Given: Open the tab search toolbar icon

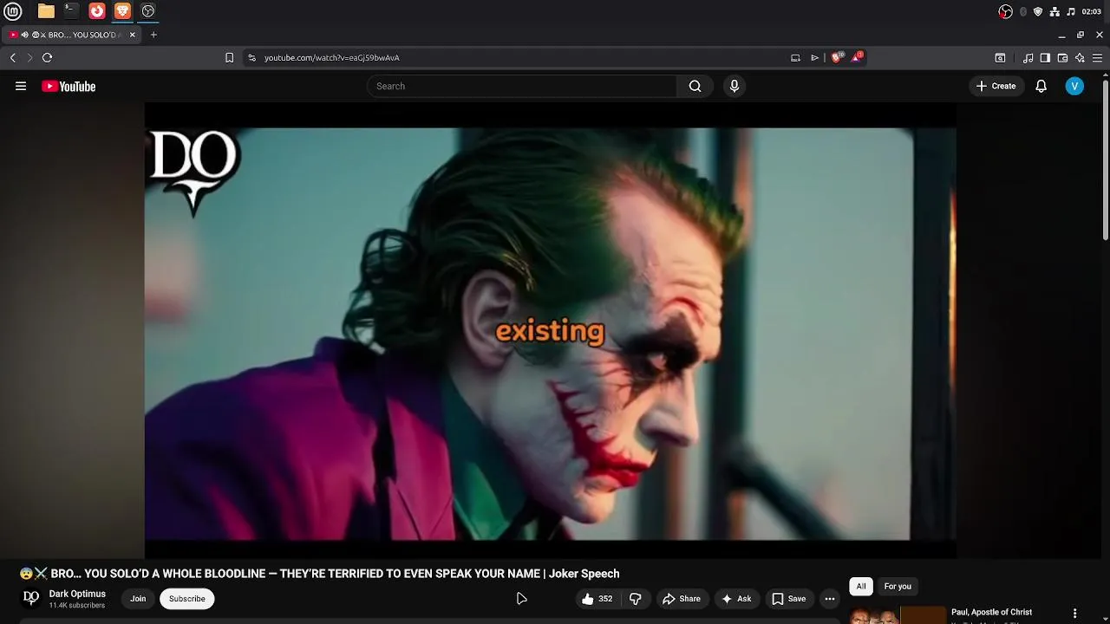Looking at the screenshot, I should 1000,58.
